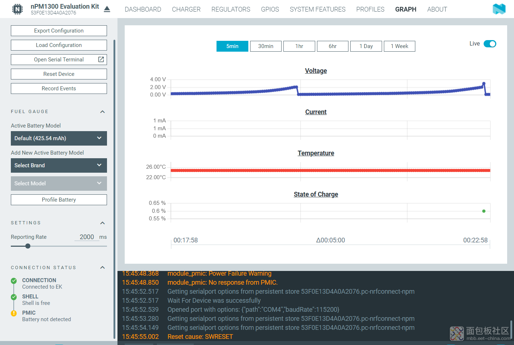
Task: Open the Select Brand dropdown
Action: (59, 165)
